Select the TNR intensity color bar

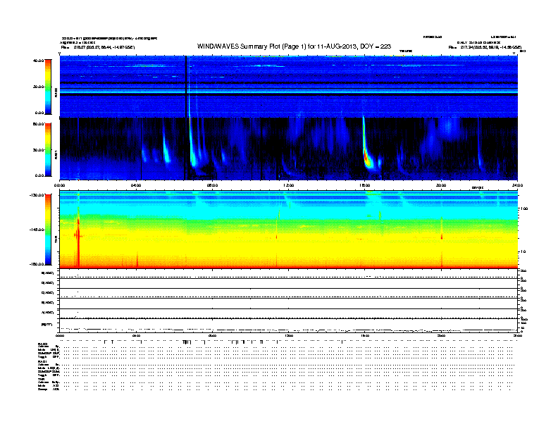[x=48, y=230]
